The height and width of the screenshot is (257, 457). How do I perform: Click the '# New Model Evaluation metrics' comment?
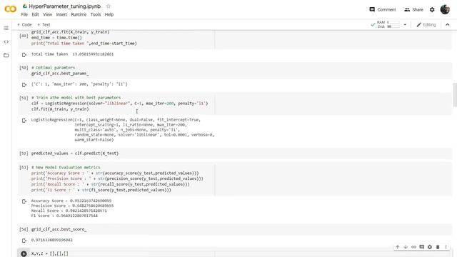click(x=66, y=168)
